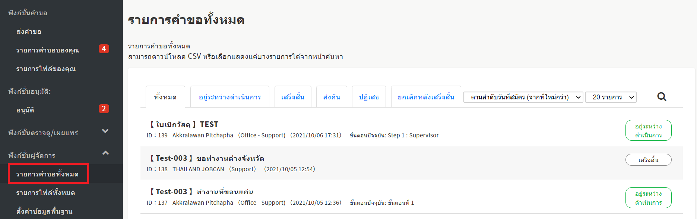Open the ส่งคืน tab
The width and height of the screenshot is (697, 220).
(331, 97)
